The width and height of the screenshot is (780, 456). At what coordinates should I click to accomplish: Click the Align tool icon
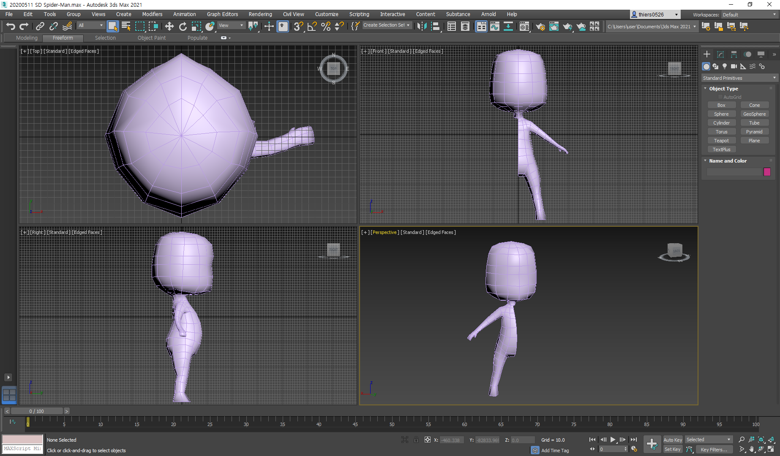pyautogui.click(x=435, y=27)
